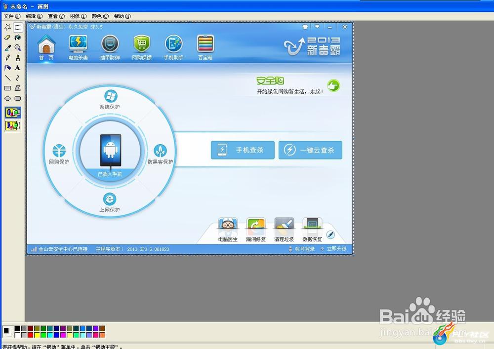
Task: Click the 已插入手机 label
Action: [x=110, y=174]
